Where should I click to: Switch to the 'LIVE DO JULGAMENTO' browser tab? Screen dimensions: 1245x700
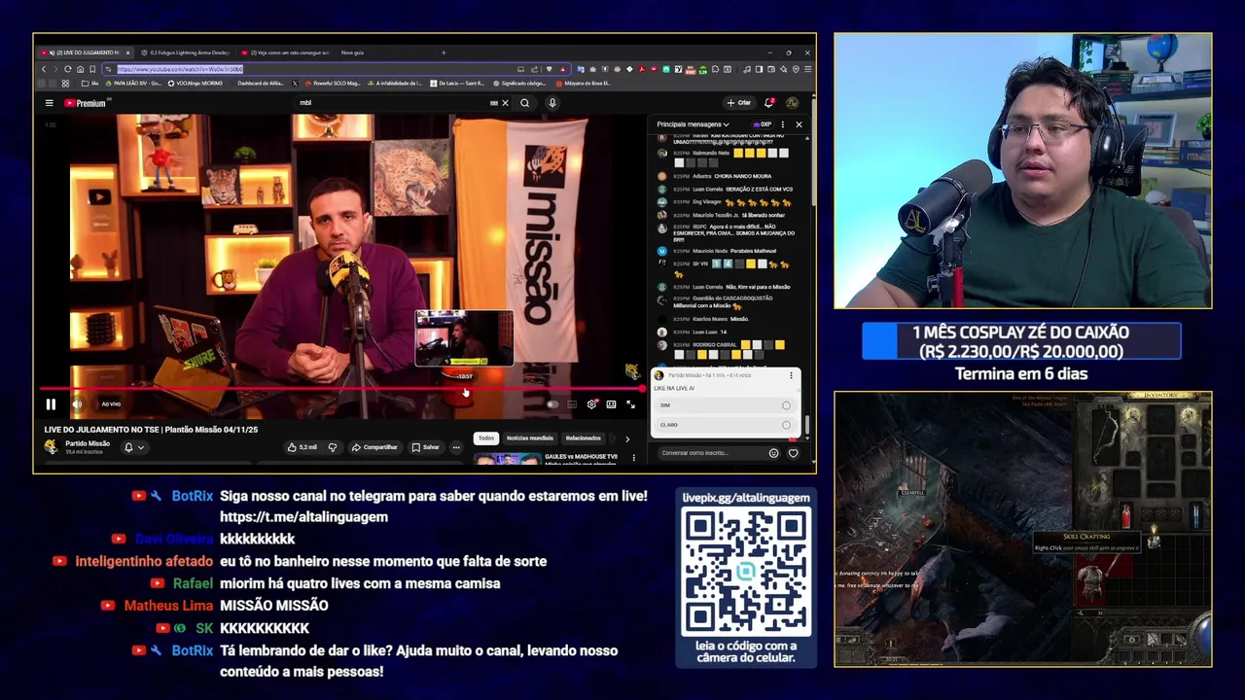[x=86, y=52]
